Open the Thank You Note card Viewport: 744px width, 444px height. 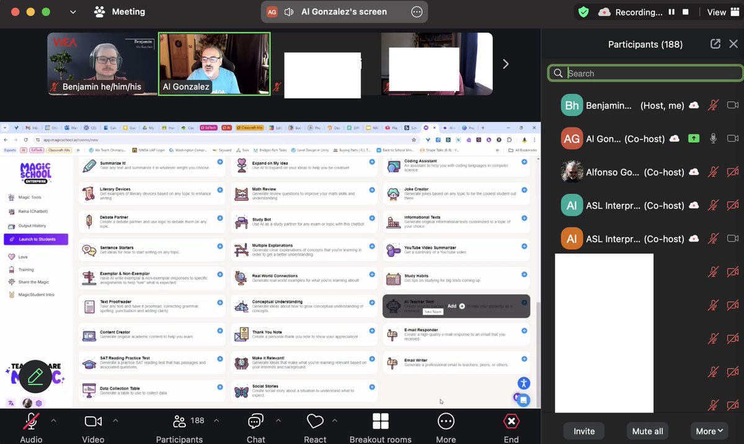pos(304,334)
